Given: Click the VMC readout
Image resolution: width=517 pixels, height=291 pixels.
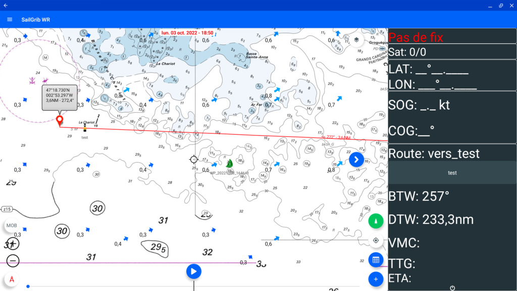Looking at the screenshot, I should click(404, 243).
